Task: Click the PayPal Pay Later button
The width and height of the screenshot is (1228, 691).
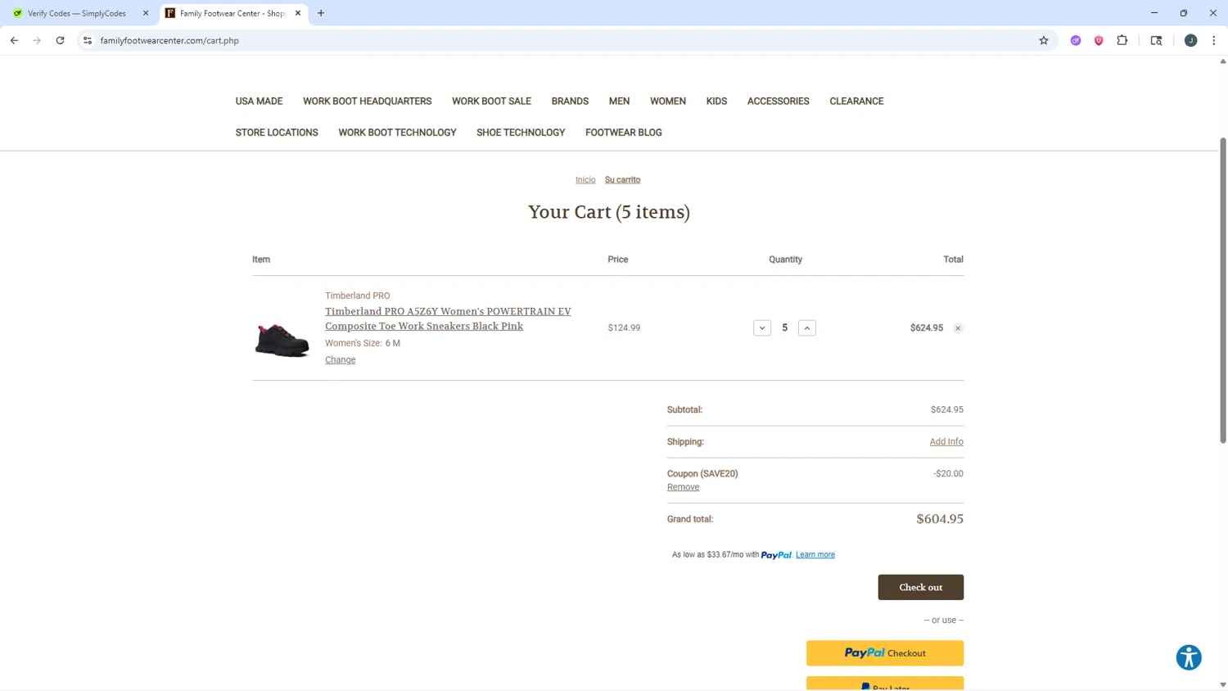Action: click(x=885, y=684)
